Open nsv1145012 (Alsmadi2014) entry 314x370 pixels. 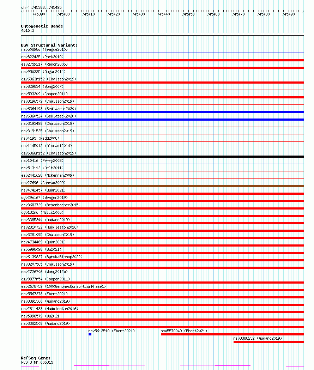(47, 146)
